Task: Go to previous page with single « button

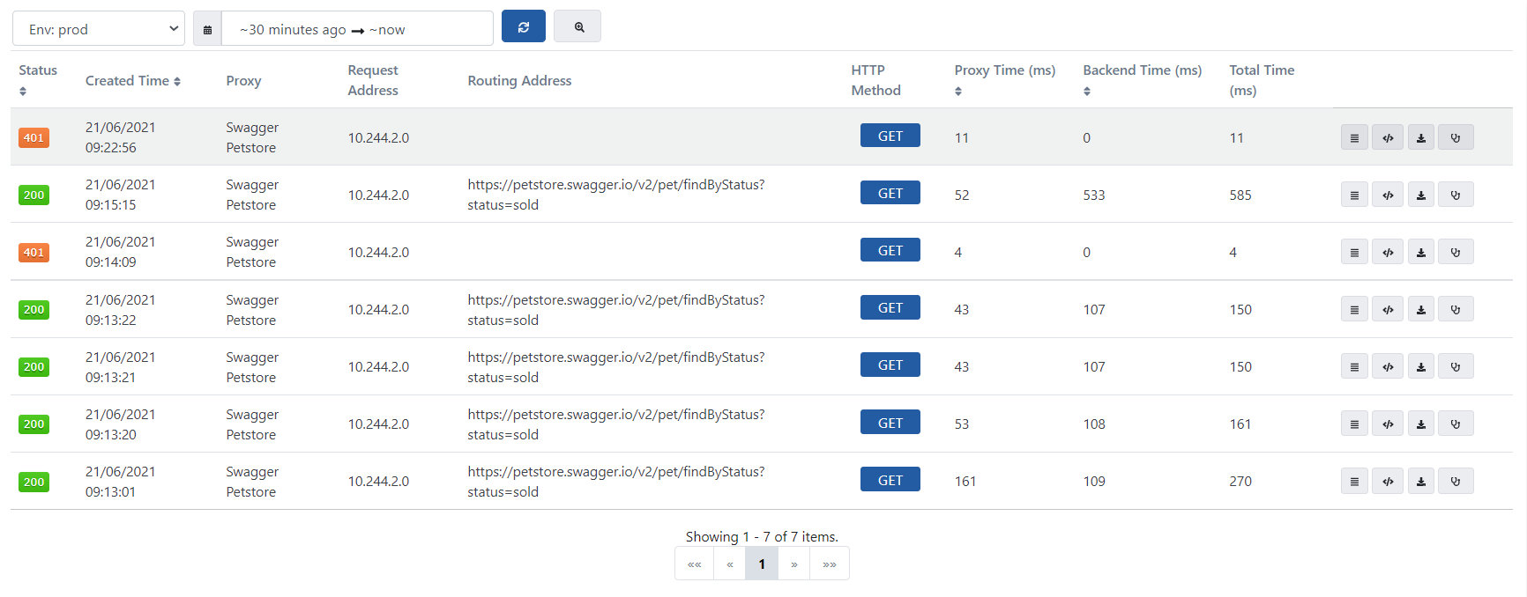Action: click(730, 564)
